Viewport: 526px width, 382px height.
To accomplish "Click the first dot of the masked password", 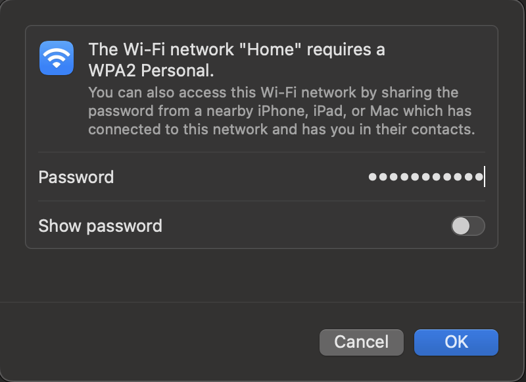I will 372,177.
